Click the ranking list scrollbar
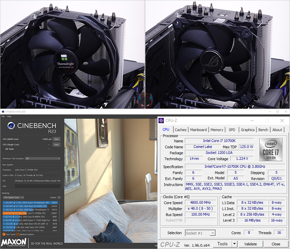290x249 pixels. coord(59,212)
